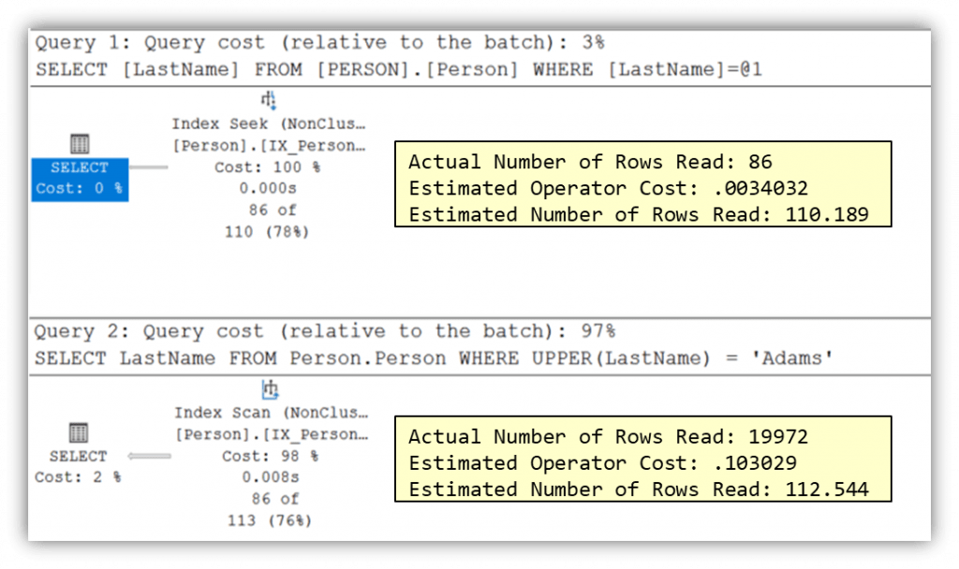This screenshot has width=959, height=569.
Task: Click the 'Actual Number of Rows Read: 86' line
Action: pos(590,161)
